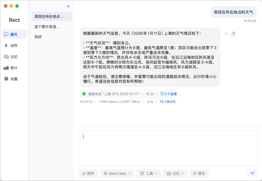
Task: Click the search status text 搜索完成
Action: (95, 94)
